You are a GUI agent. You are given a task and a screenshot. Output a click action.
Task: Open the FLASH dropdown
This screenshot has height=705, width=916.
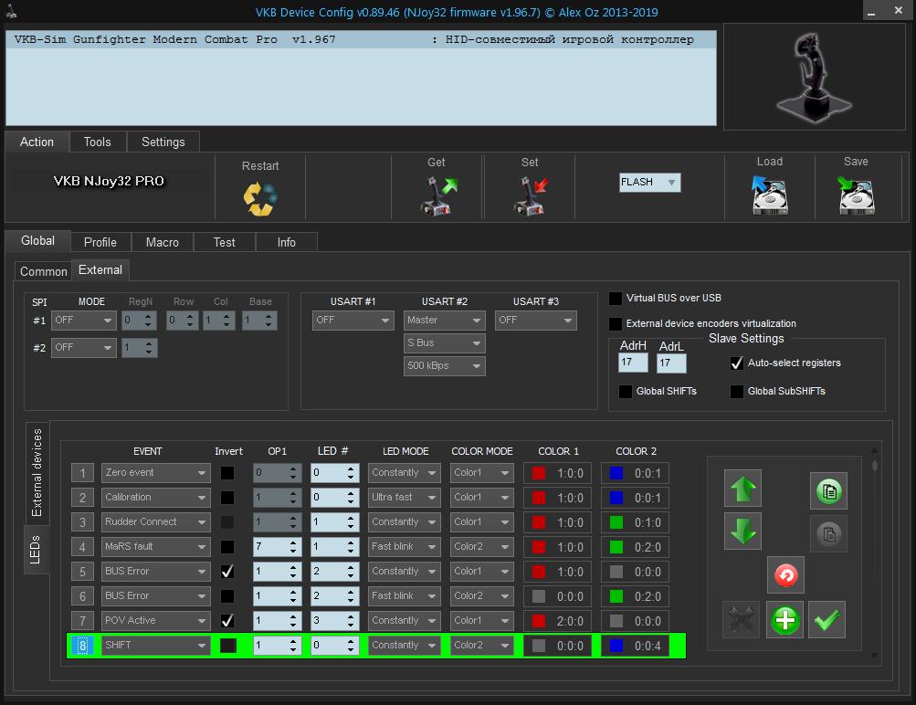point(649,183)
